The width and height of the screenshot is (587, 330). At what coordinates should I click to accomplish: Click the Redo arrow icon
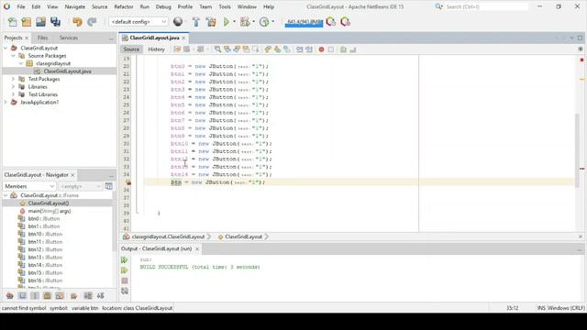point(92,22)
